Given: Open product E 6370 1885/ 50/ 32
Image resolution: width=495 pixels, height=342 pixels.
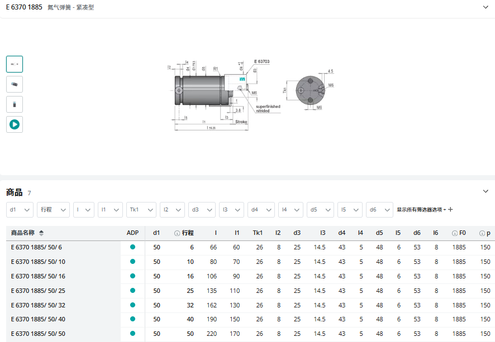Looking at the screenshot, I should pos(38,305).
